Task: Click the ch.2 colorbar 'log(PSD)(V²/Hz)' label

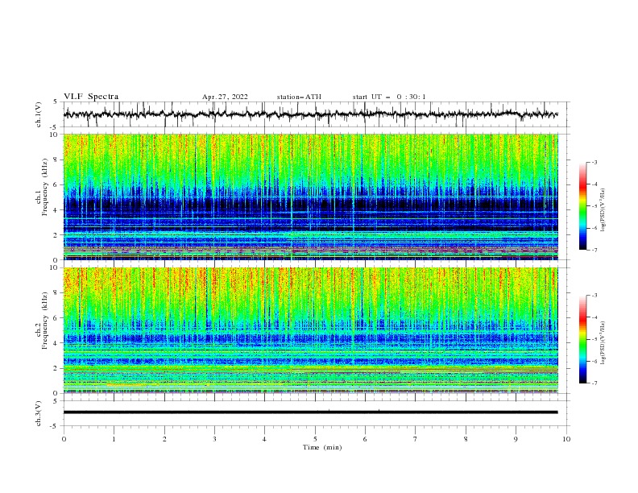Action: pos(603,342)
